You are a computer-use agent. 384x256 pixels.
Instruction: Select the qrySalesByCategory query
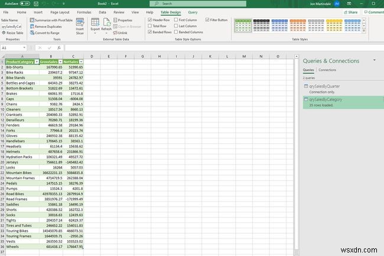coord(343,102)
